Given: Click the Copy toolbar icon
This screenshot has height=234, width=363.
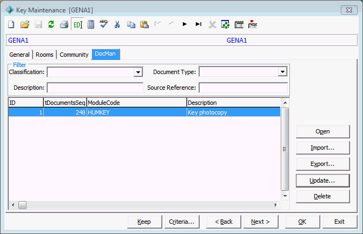Looking at the screenshot, I should (131, 24).
